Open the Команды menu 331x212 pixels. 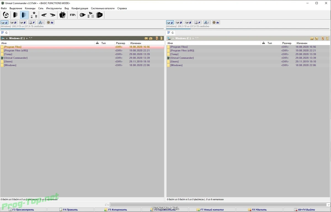pyautogui.click(x=30, y=8)
